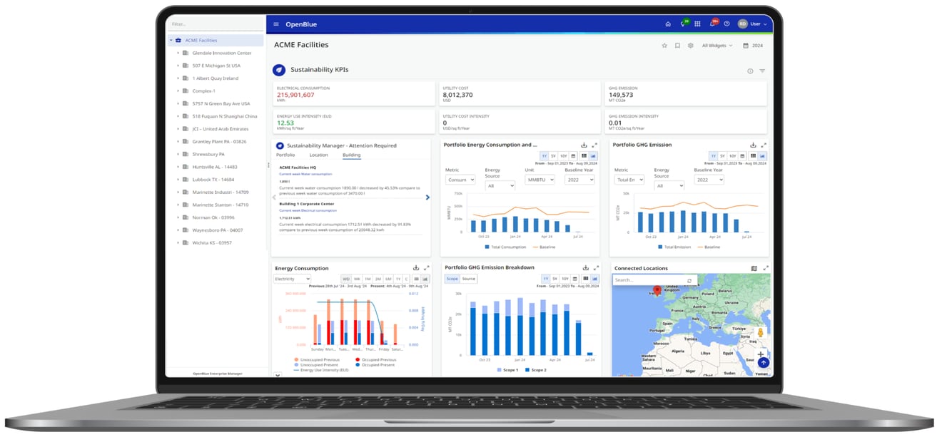
Task: Select 1M period in Energy Consumption widget
Action: tap(367, 279)
